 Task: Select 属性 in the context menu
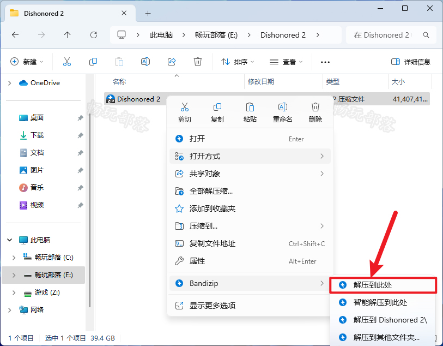pos(250,261)
